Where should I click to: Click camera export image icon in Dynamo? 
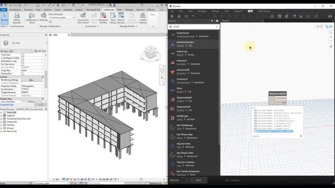click(330, 16)
